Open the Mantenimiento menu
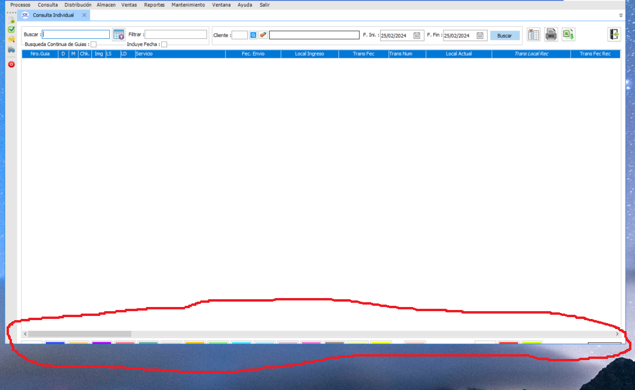The image size is (635, 390). coord(187,5)
